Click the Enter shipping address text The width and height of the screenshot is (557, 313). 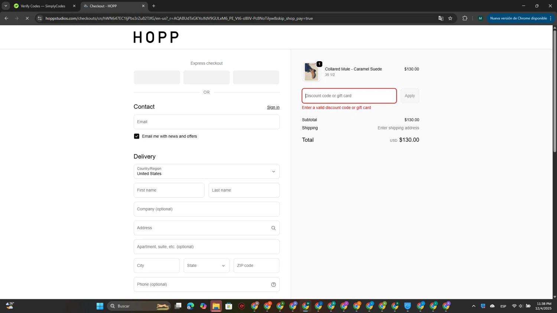pyautogui.click(x=398, y=128)
